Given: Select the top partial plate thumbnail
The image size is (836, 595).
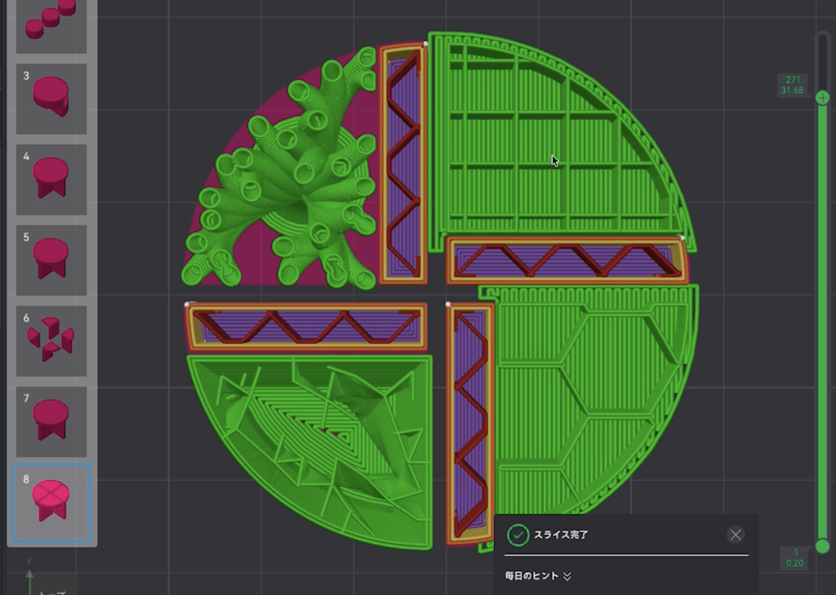Looking at the screenshot, I should click(x=51, y=25).
